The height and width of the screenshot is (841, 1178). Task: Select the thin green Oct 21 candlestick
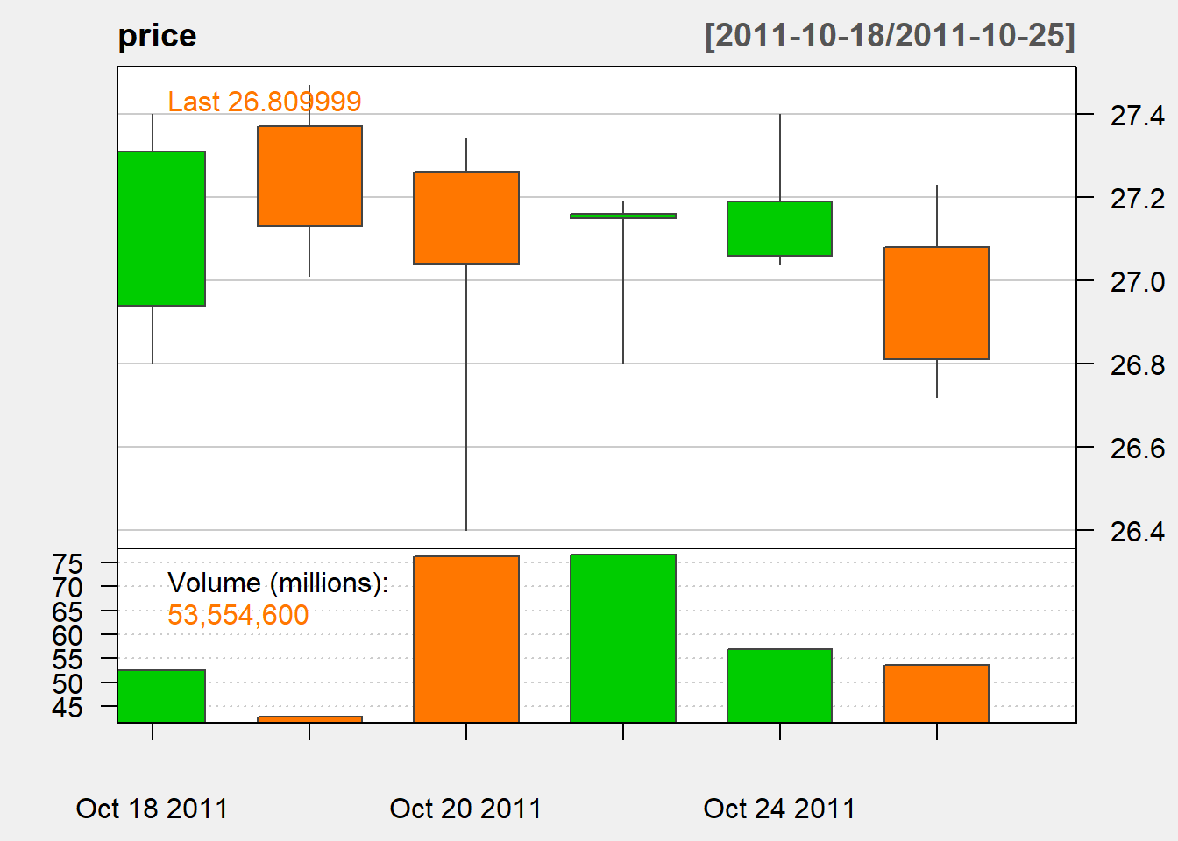623,216
